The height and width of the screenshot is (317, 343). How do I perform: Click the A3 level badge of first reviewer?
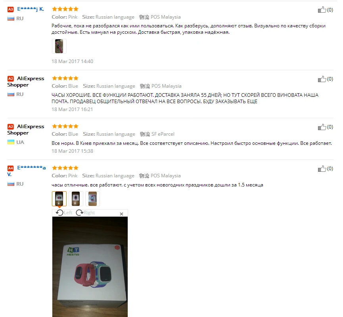[10, 9]
